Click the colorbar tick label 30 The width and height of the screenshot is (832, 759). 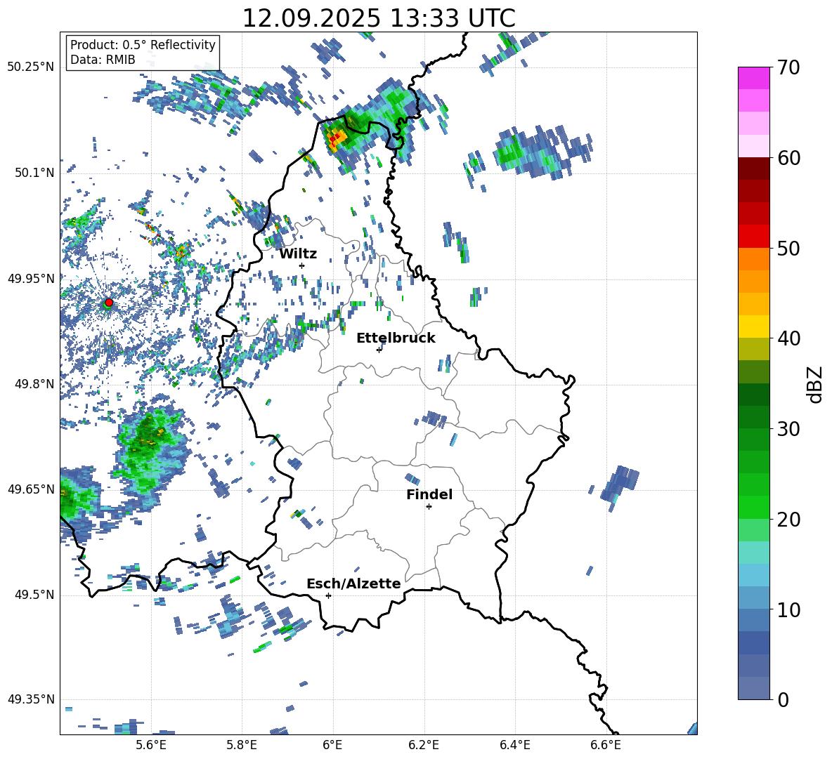tap(788, 429)
